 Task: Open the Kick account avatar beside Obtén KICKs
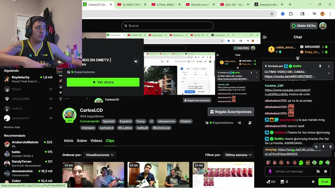(323, 26)
